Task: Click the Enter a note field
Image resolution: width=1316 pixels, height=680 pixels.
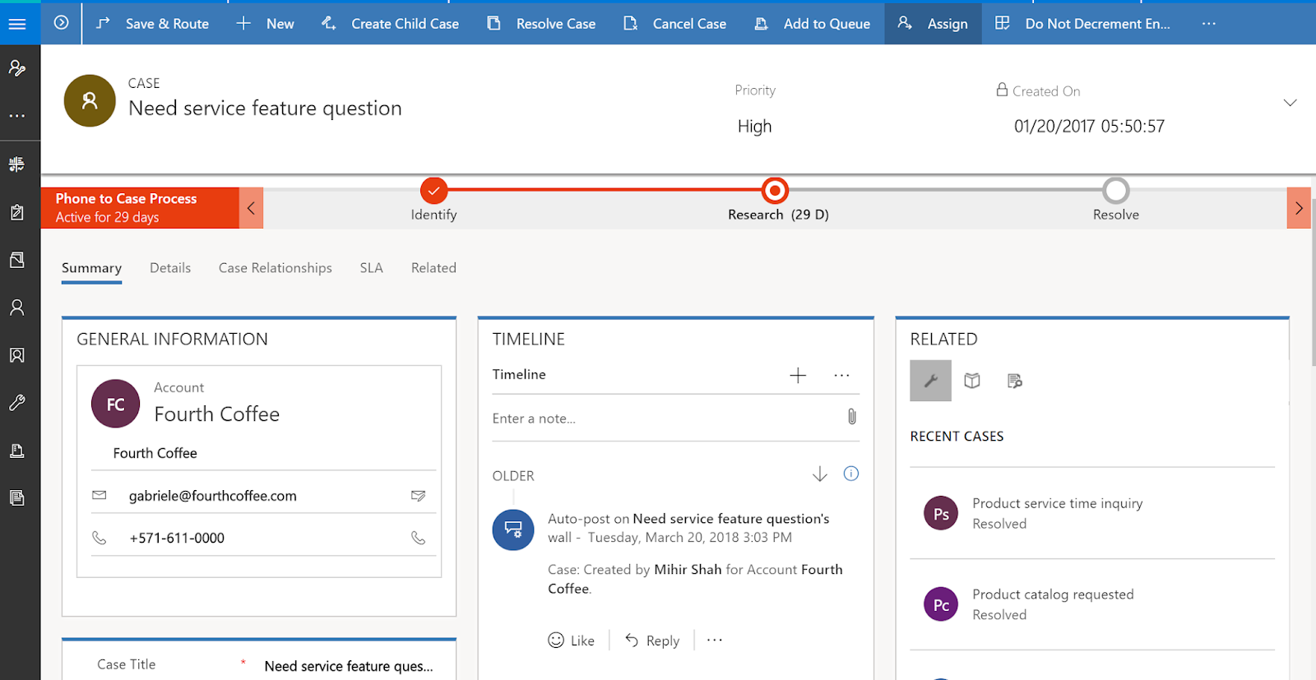Action: 658,419
